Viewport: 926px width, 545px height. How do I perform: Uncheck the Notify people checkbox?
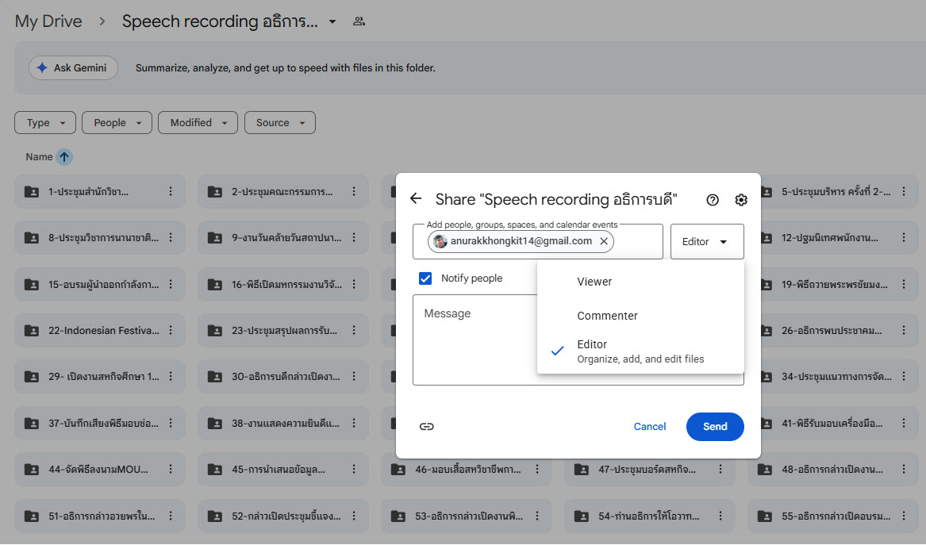tap(425, 278)
